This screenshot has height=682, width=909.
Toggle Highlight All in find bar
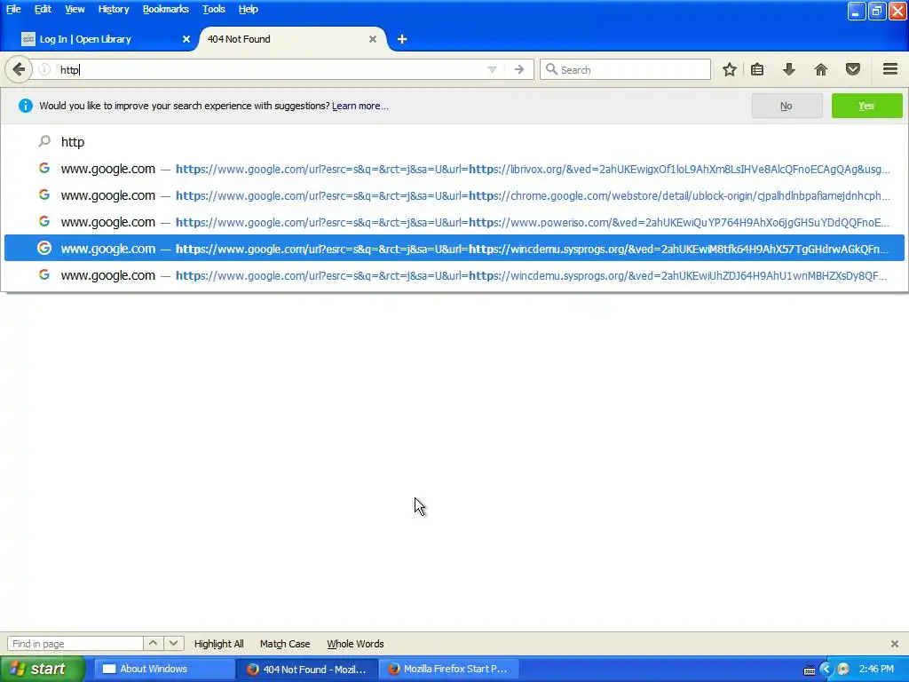218,644
